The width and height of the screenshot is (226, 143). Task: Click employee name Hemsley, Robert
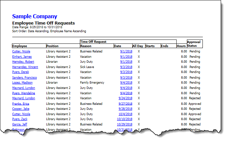pyautogui.click(x=23, y=62)
